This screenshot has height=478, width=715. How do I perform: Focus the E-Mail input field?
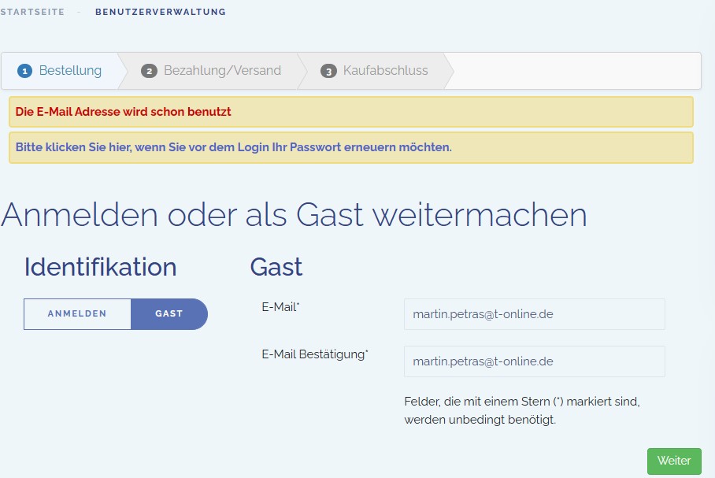[x=535, y=314]
